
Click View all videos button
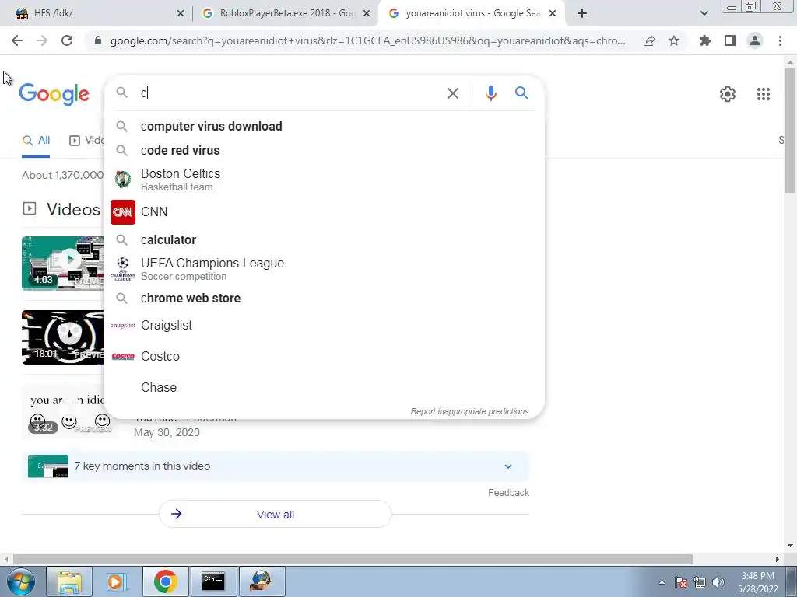275,515
